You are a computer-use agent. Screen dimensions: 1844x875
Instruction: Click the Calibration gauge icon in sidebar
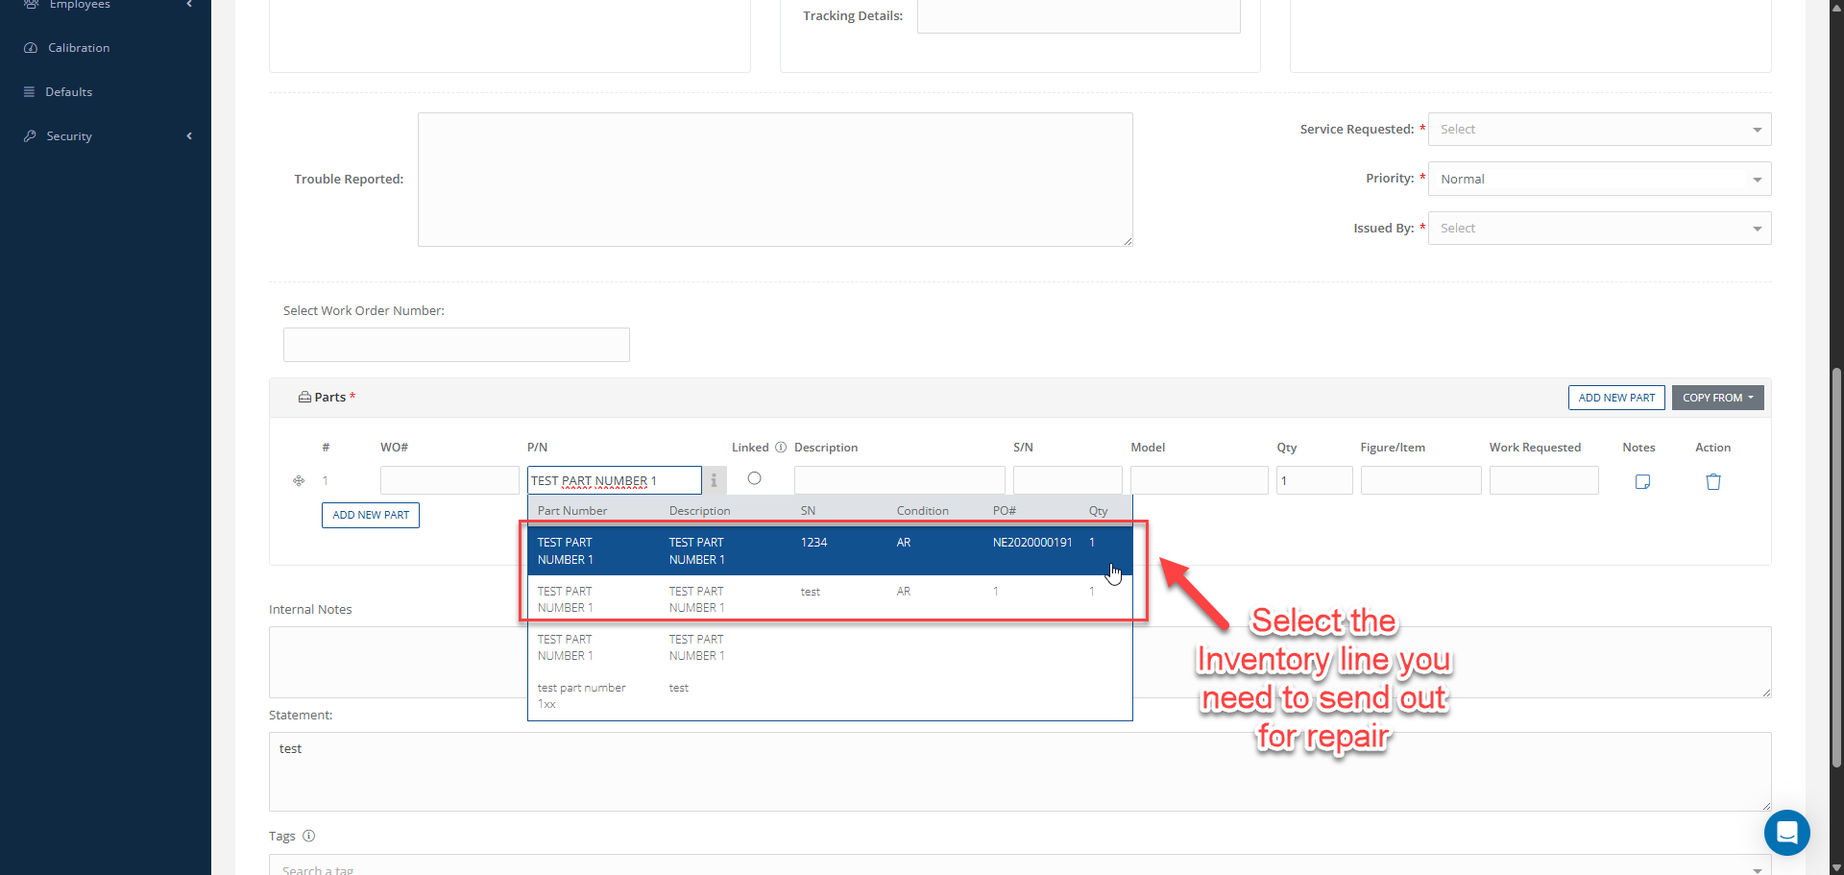(31, 48)
